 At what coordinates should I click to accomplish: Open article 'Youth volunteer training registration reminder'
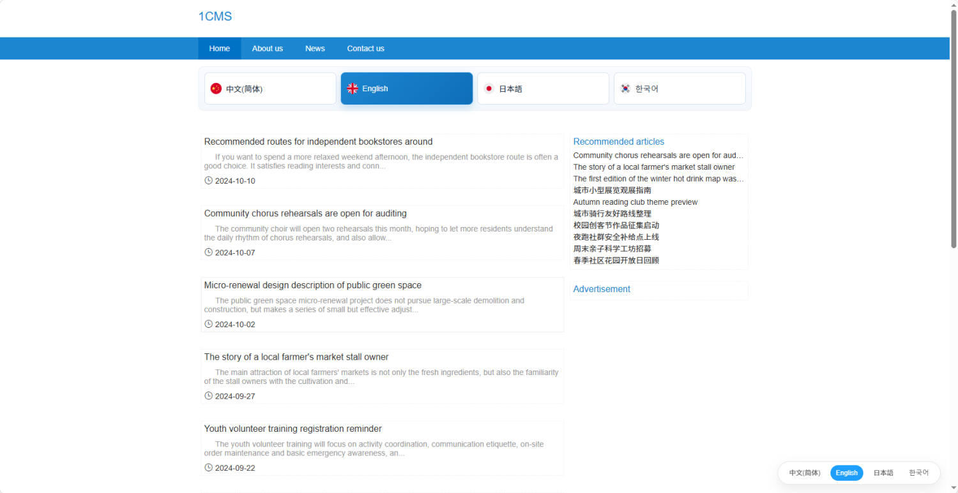tap(293, 429)
